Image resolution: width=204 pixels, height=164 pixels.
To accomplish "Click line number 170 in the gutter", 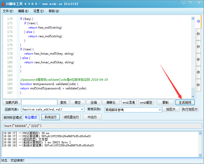I will [x=10, y=19].
